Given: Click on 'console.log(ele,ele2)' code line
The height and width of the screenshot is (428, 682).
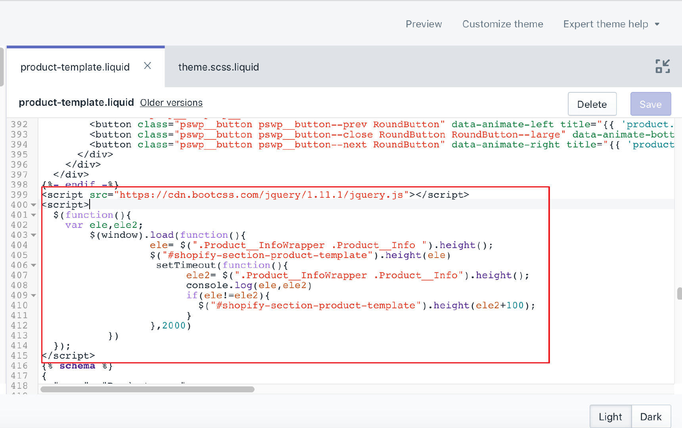Looking at the screenshot, I should pyautogui.click(x=249, y=285).
